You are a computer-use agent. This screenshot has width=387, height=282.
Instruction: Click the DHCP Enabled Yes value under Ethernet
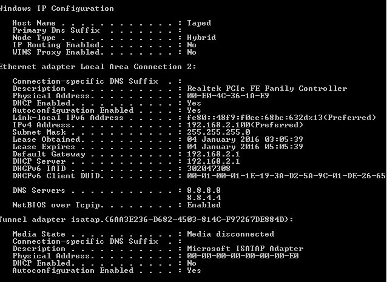click(x=194, y=103)
